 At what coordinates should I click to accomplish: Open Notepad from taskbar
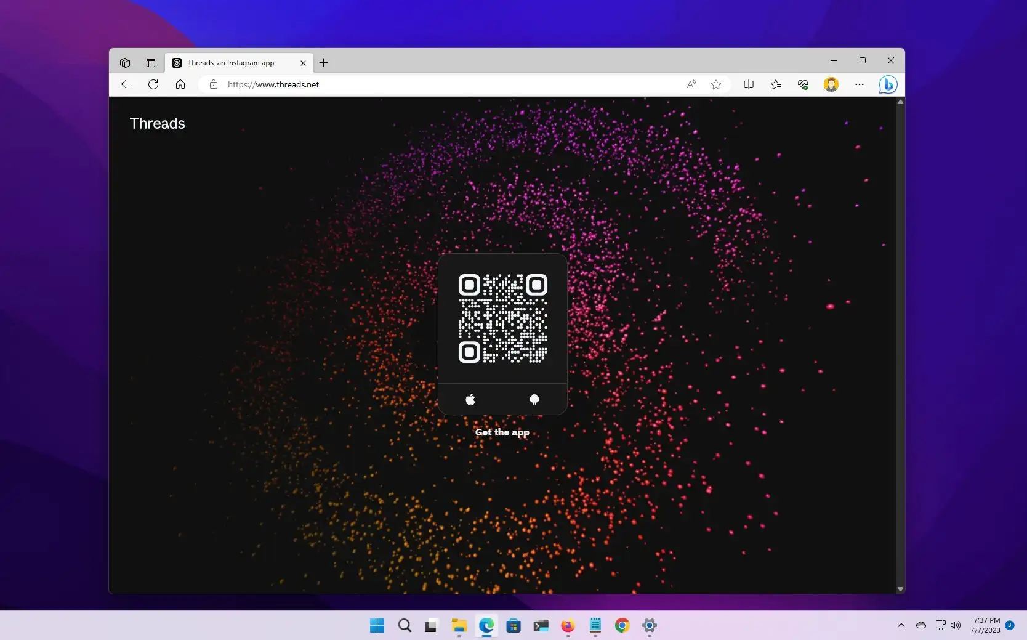point(595,626)
